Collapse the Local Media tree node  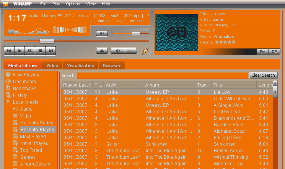coord(8,102)
